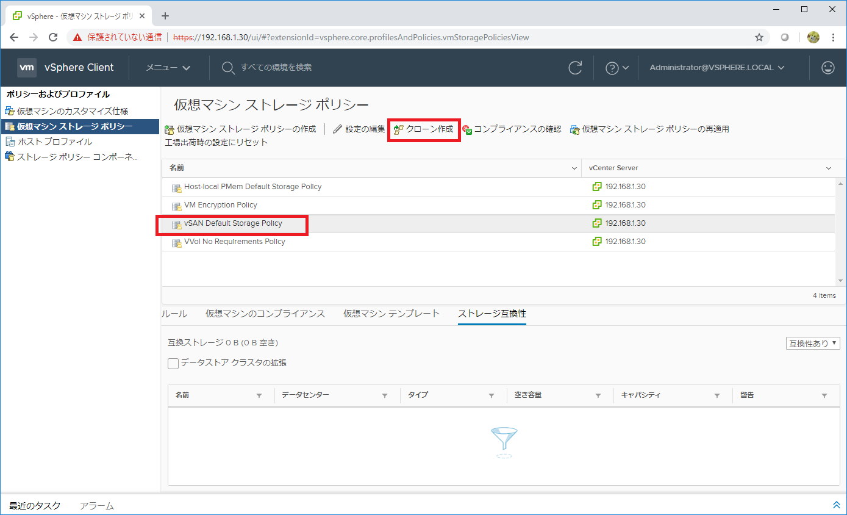Click vCenter icon in vSAN Default row
The width and height of the screenshot is (847, 515).
[x=597, y=223]
